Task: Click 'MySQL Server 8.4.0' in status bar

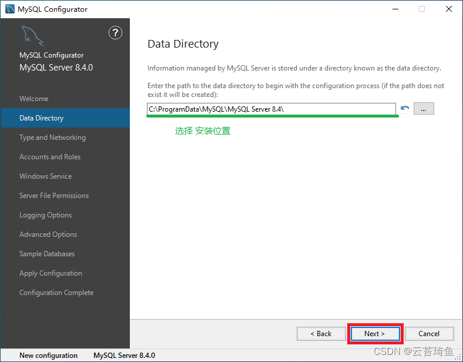Action: pos(125,356)
